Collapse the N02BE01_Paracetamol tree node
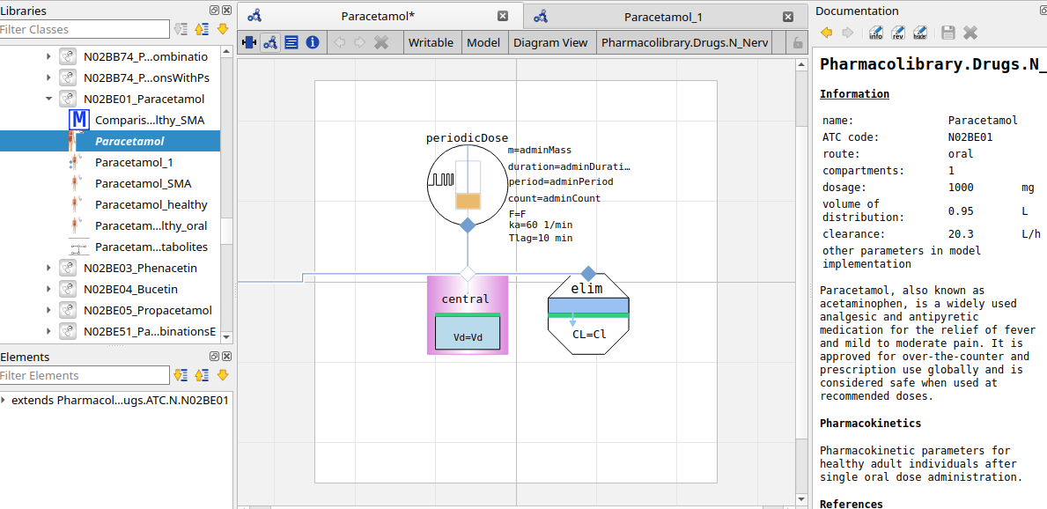 (x=49, y=100)
